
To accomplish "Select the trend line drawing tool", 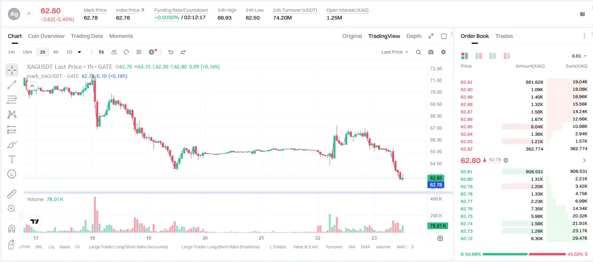I will click(12, 85).
